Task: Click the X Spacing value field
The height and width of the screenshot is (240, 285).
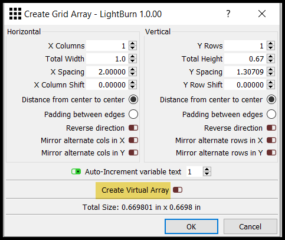Action: 107,72
